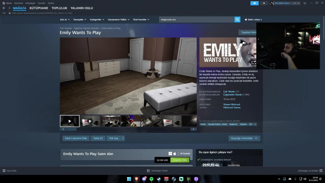Screen dimensions: 325x183
Task: Click the volume icon in system tray
Action: click(x=305, y=179)
